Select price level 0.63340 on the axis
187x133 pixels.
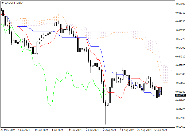[x=181, y=74]
